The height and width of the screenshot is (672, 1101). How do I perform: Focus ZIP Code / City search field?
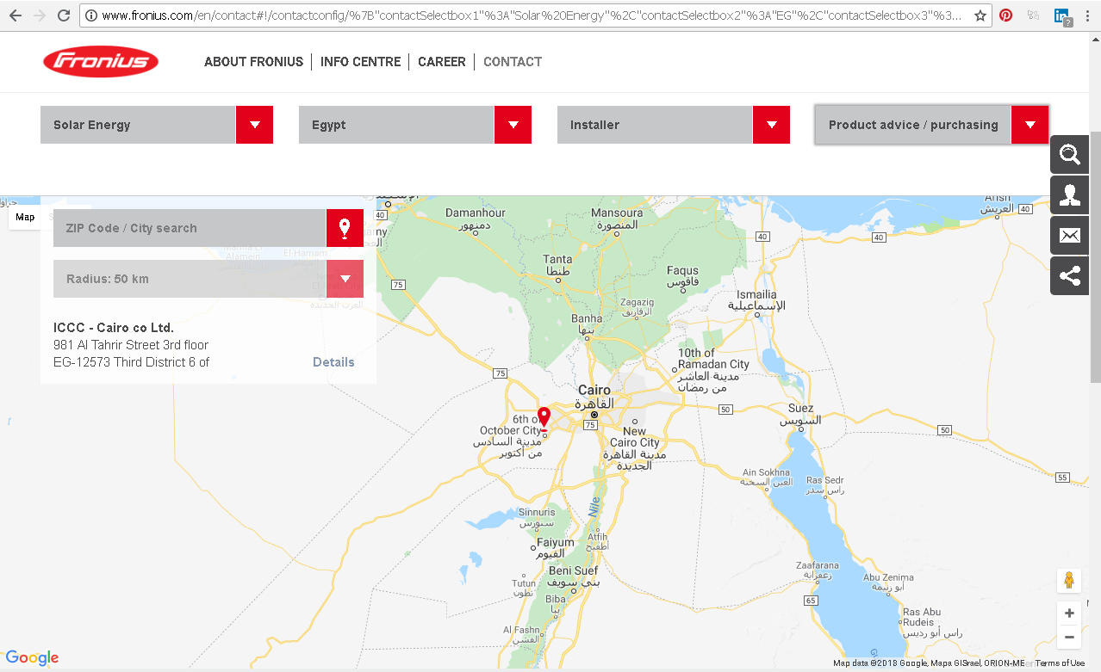(190, 228)
